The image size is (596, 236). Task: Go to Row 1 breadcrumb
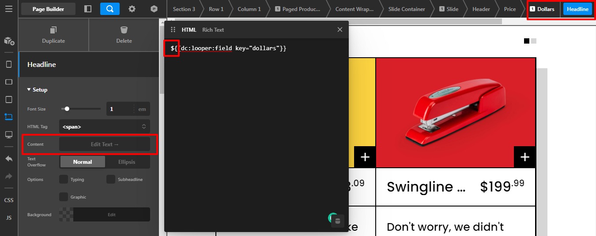(216, 9)
